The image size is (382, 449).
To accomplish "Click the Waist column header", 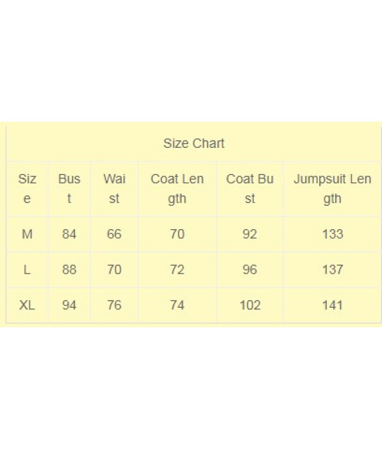I will [x=114, y=189].
